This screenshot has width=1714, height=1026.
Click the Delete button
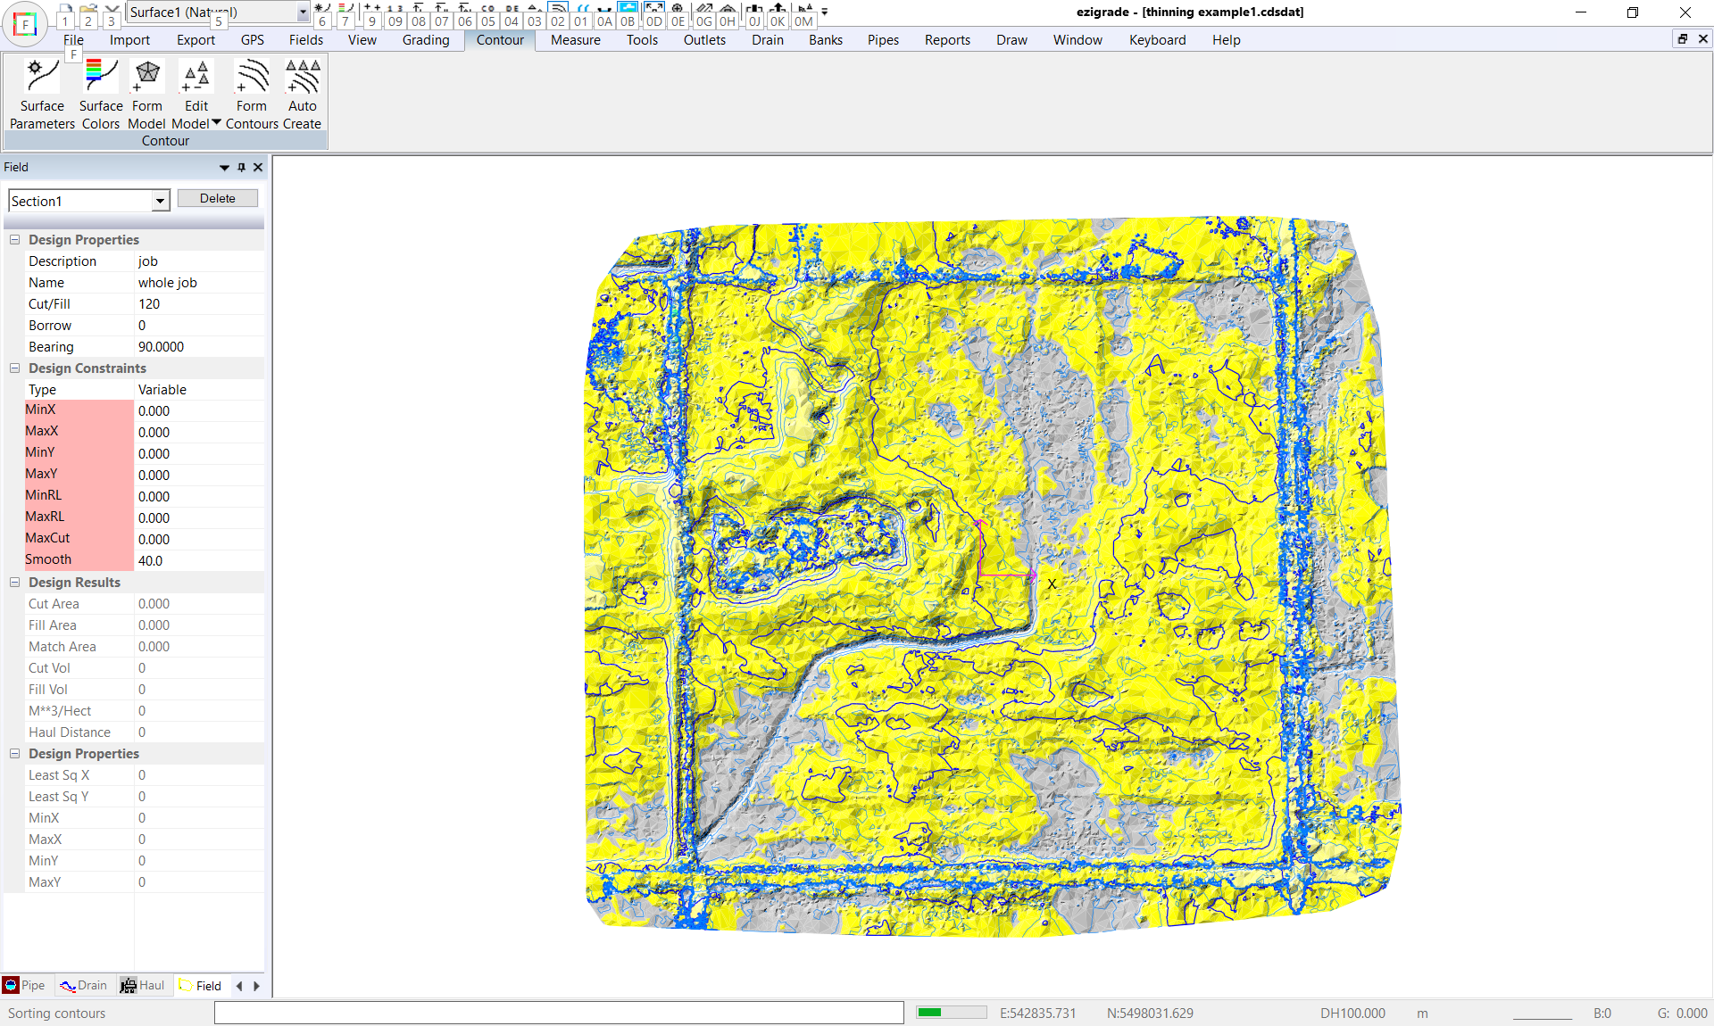(217, 199)
